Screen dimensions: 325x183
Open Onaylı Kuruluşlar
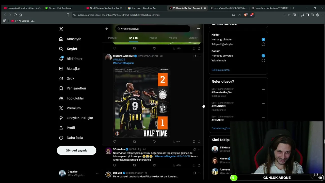pos(76,118)
